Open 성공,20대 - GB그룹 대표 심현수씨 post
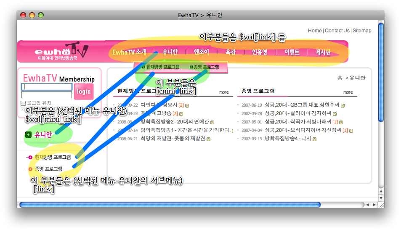The image size is (401, 231). [x=302, y=105]
